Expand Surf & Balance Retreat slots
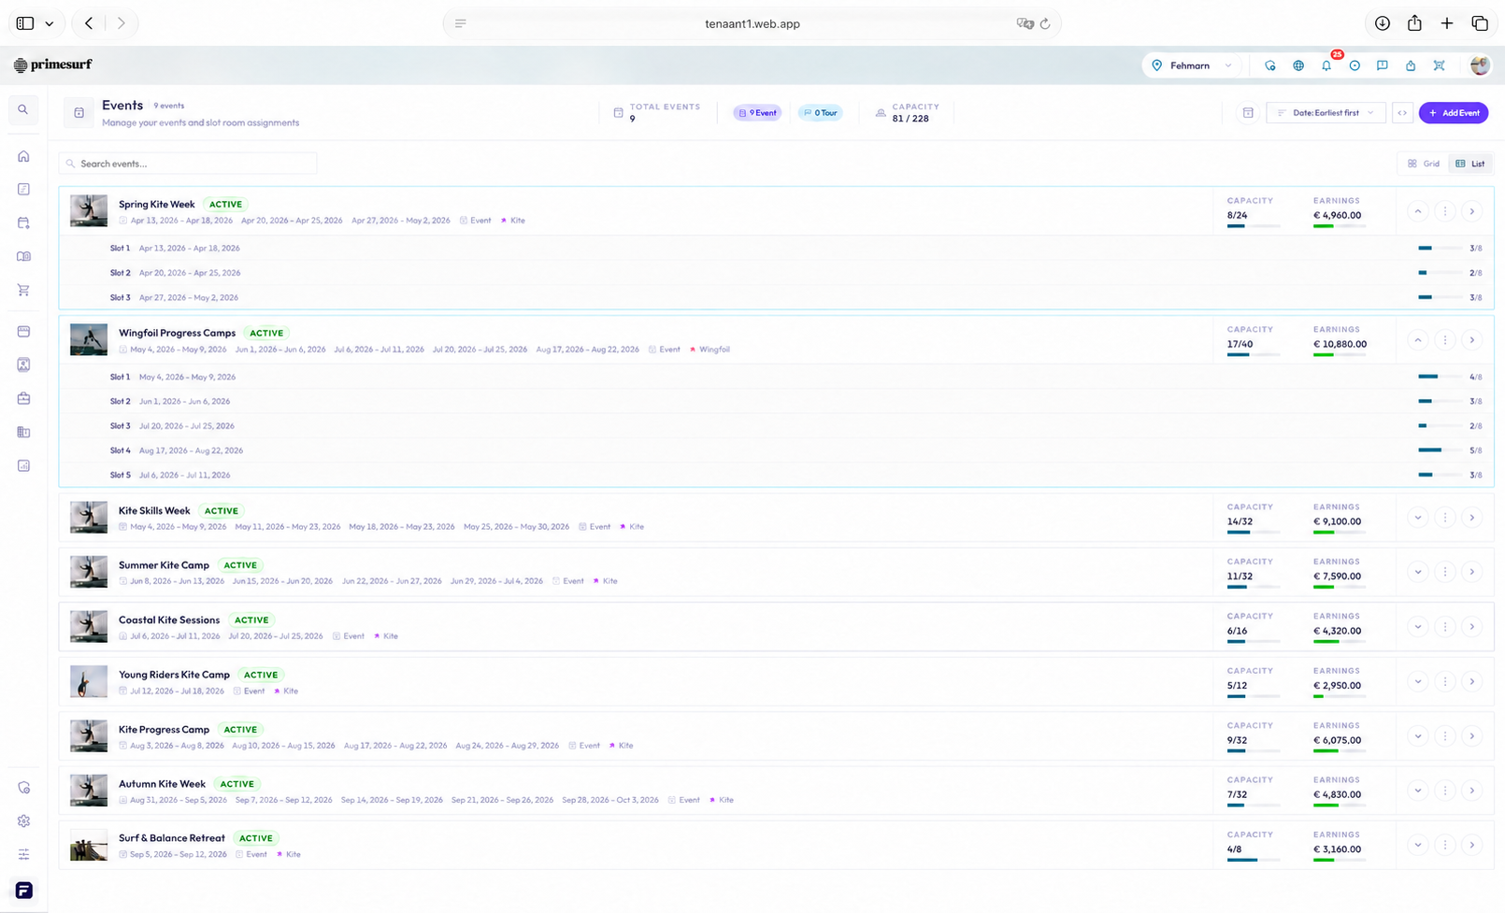This screenshot has width=1505, height=913. tap(1418, 845)
